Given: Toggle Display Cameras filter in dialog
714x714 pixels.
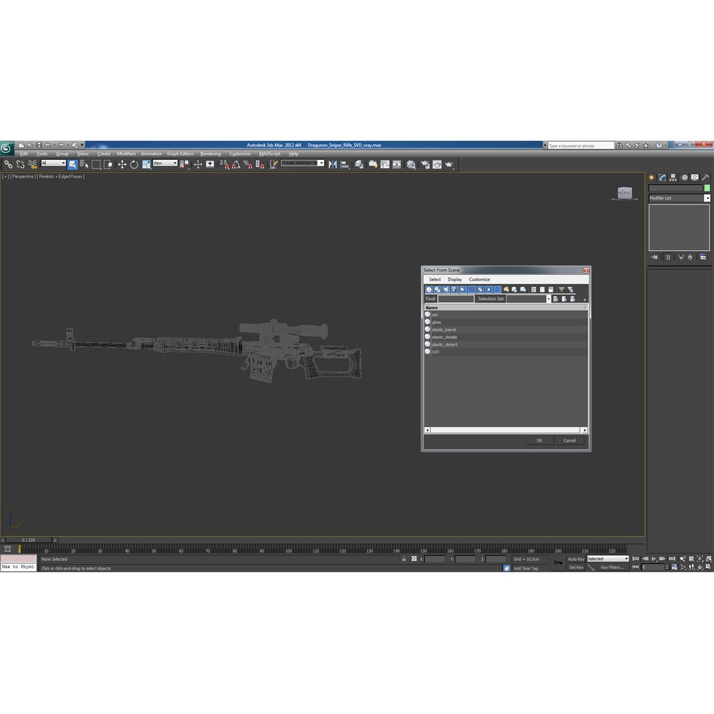Looking at the screenshot, I should (x=454, y=290).
